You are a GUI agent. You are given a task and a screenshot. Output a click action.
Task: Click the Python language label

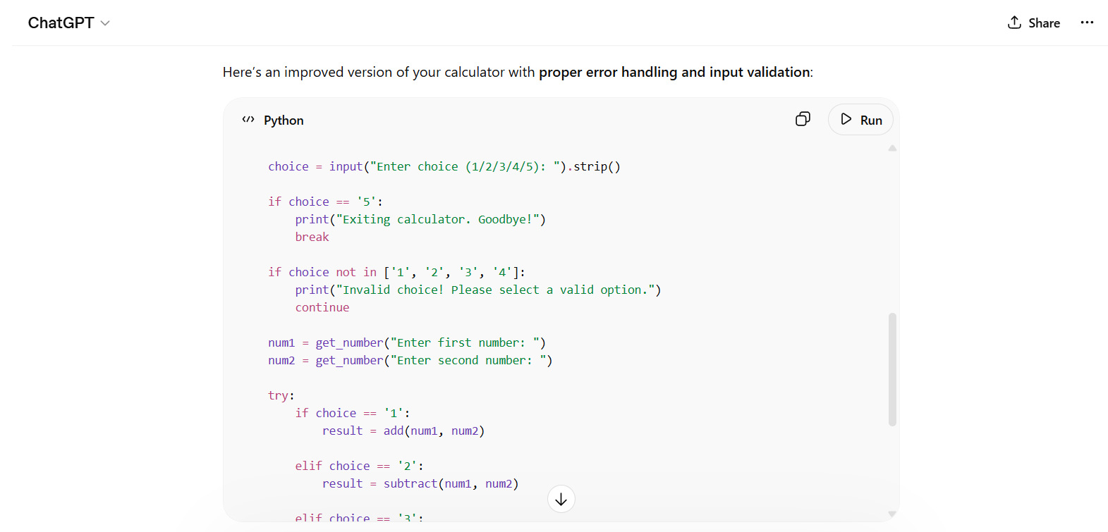click(x=284, y=120)
